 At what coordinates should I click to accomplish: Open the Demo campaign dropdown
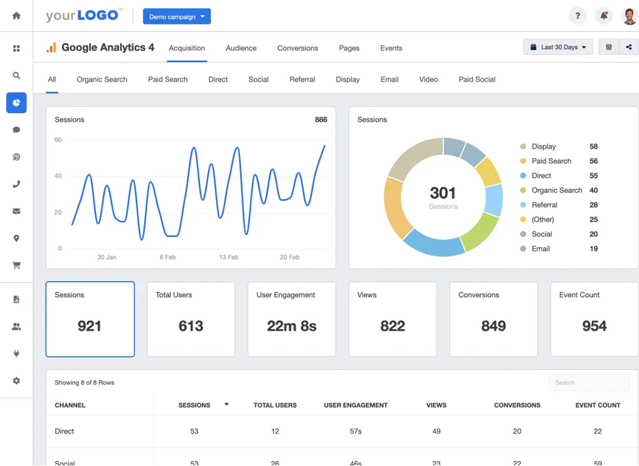point(176,16)
